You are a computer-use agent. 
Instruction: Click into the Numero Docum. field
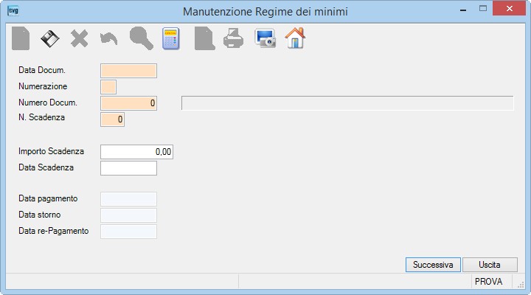point(128,103)
